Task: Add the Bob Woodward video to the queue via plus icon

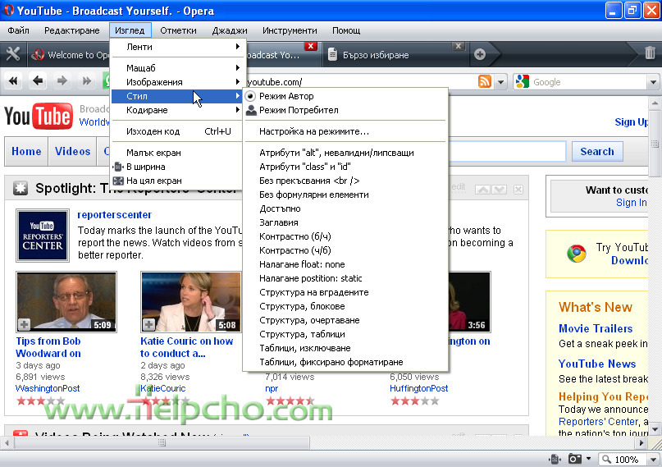Action: 24,324
